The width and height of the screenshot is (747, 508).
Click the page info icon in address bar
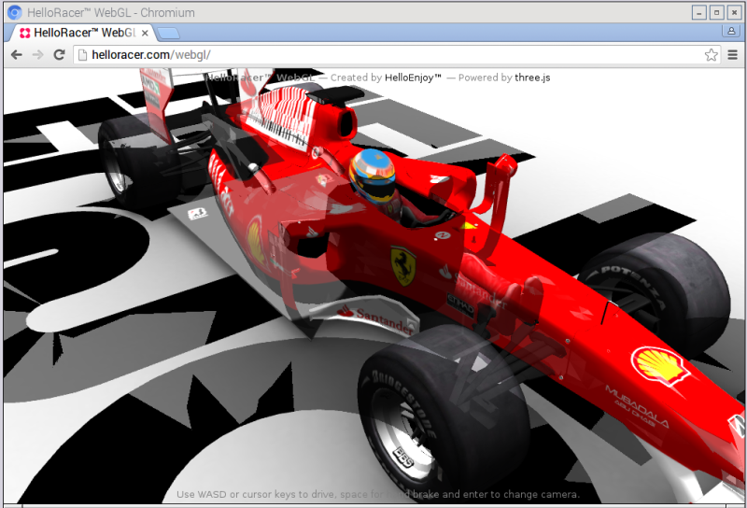click(82, 55)
